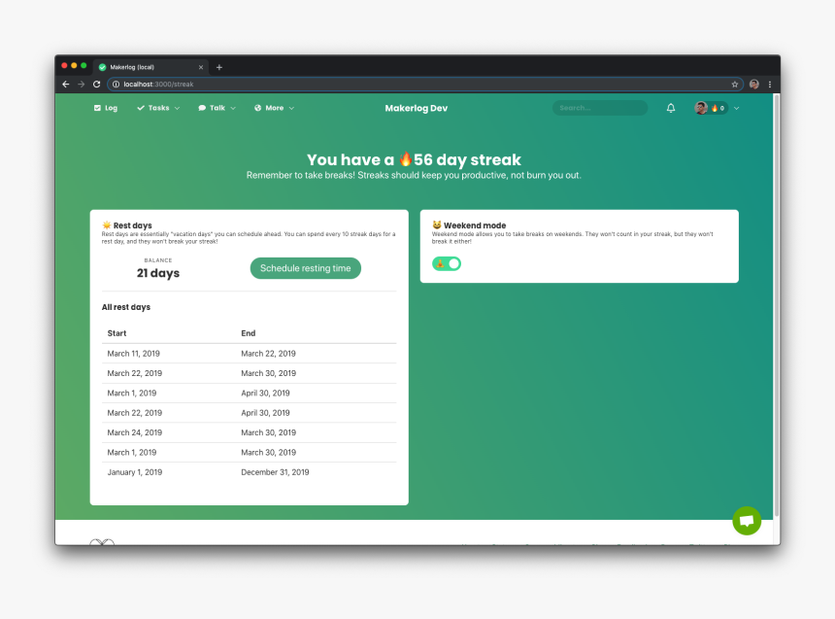835x619 pixels.
Task: Select the December 31, 2019 end date
Action: pos(275,472)
